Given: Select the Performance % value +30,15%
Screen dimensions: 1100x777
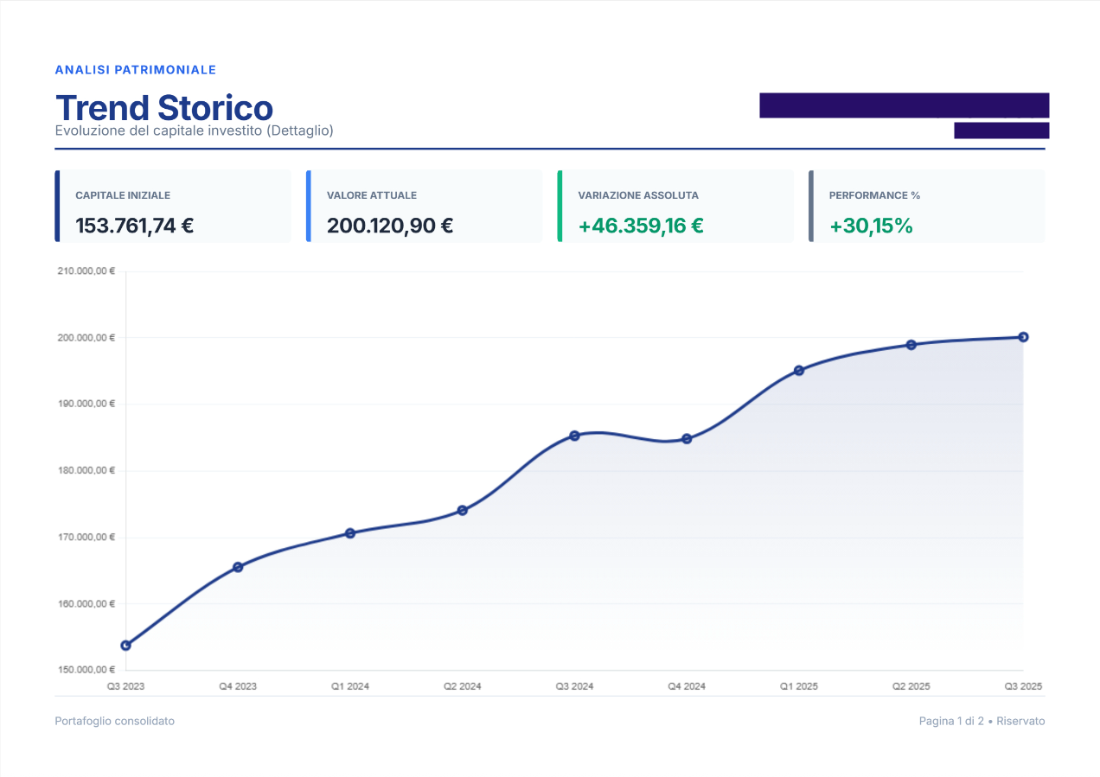Looking at the screenshot, I should [871, 226].
